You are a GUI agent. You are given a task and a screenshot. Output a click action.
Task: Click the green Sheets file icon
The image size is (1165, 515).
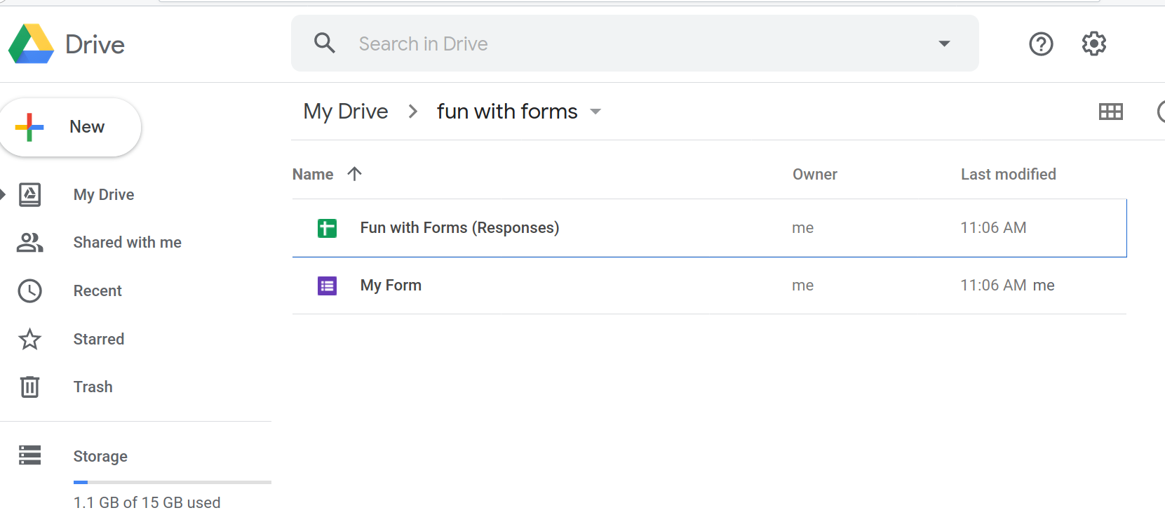[327, 228]
